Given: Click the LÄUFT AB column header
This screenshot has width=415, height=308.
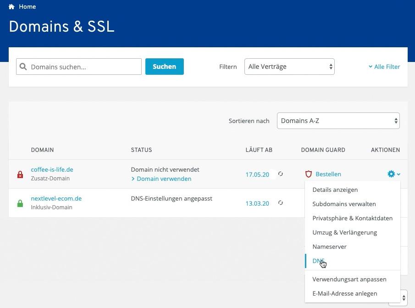Looking at the screenshot, I should coord(259,150).
